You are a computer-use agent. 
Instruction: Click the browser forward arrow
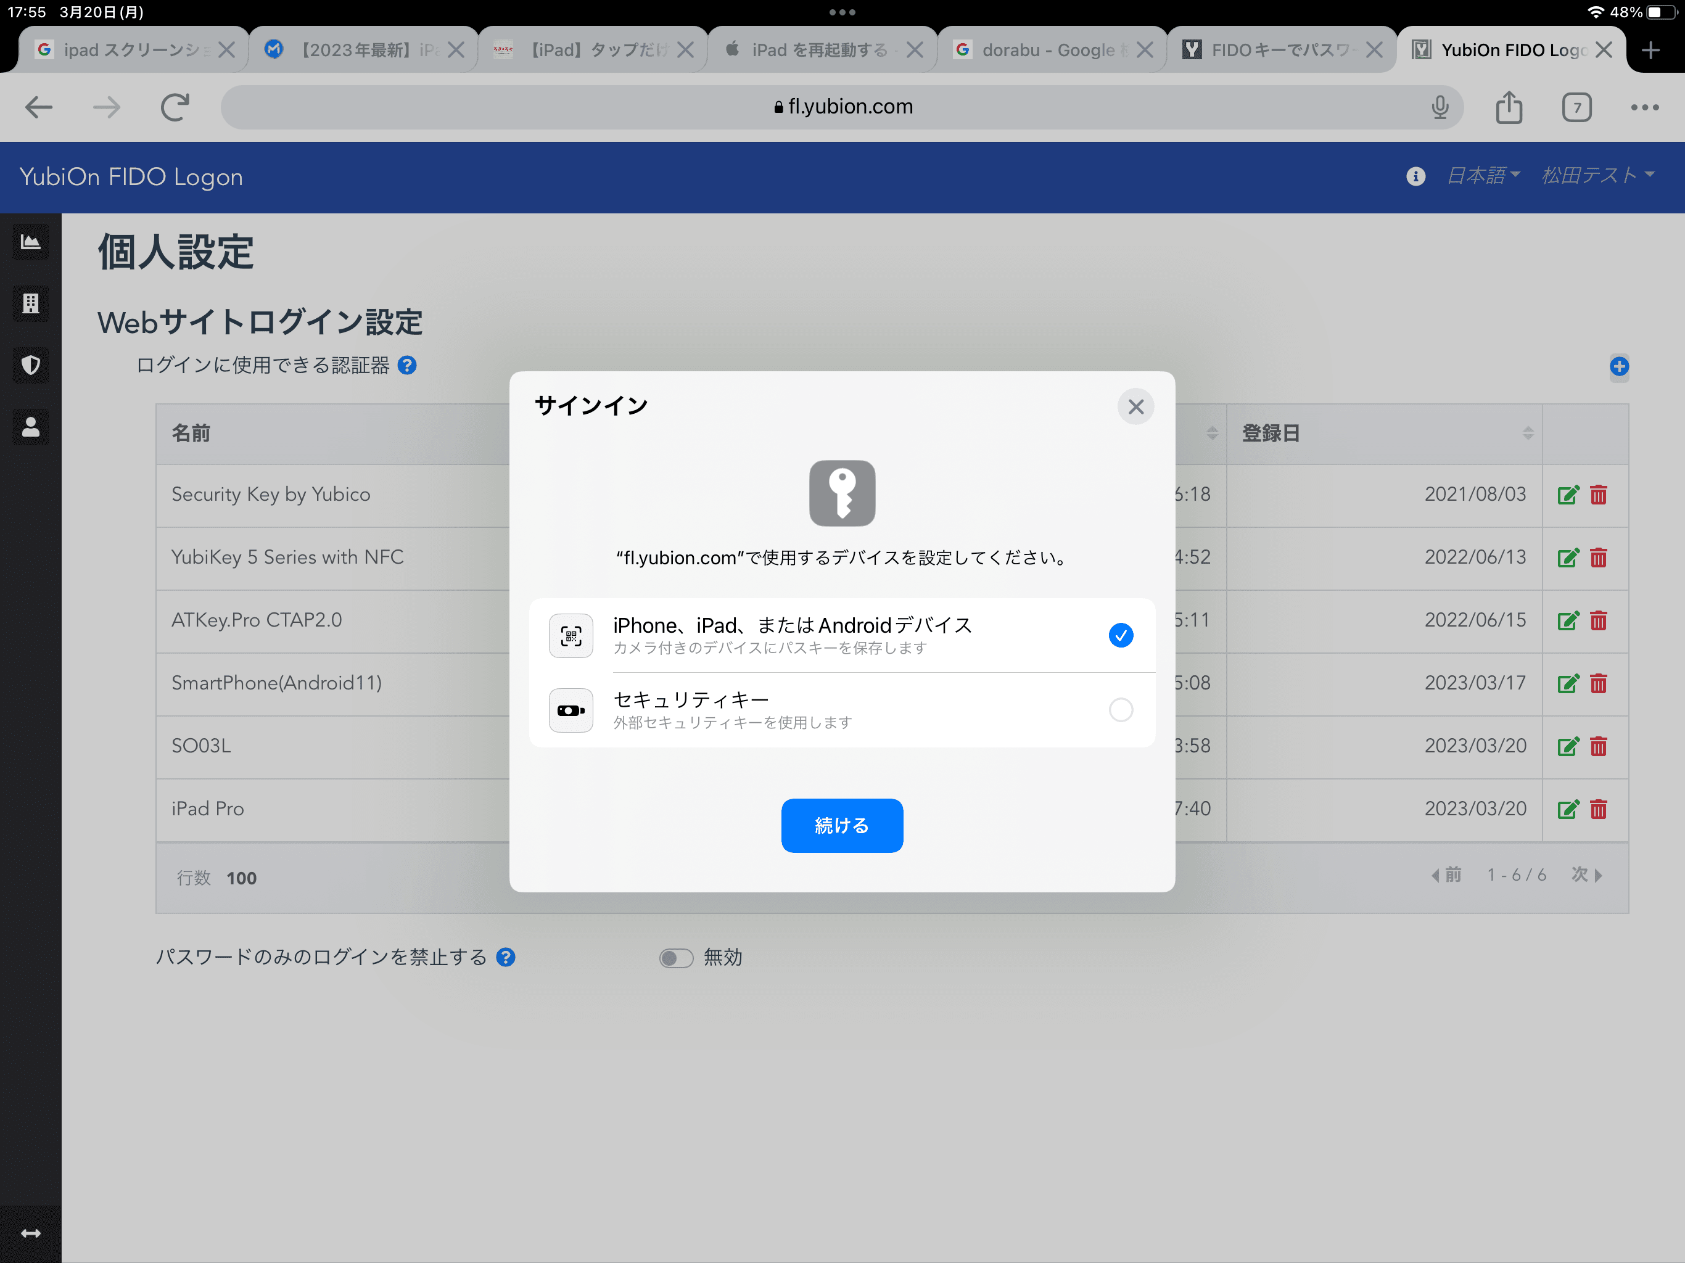tap(107, 107)
